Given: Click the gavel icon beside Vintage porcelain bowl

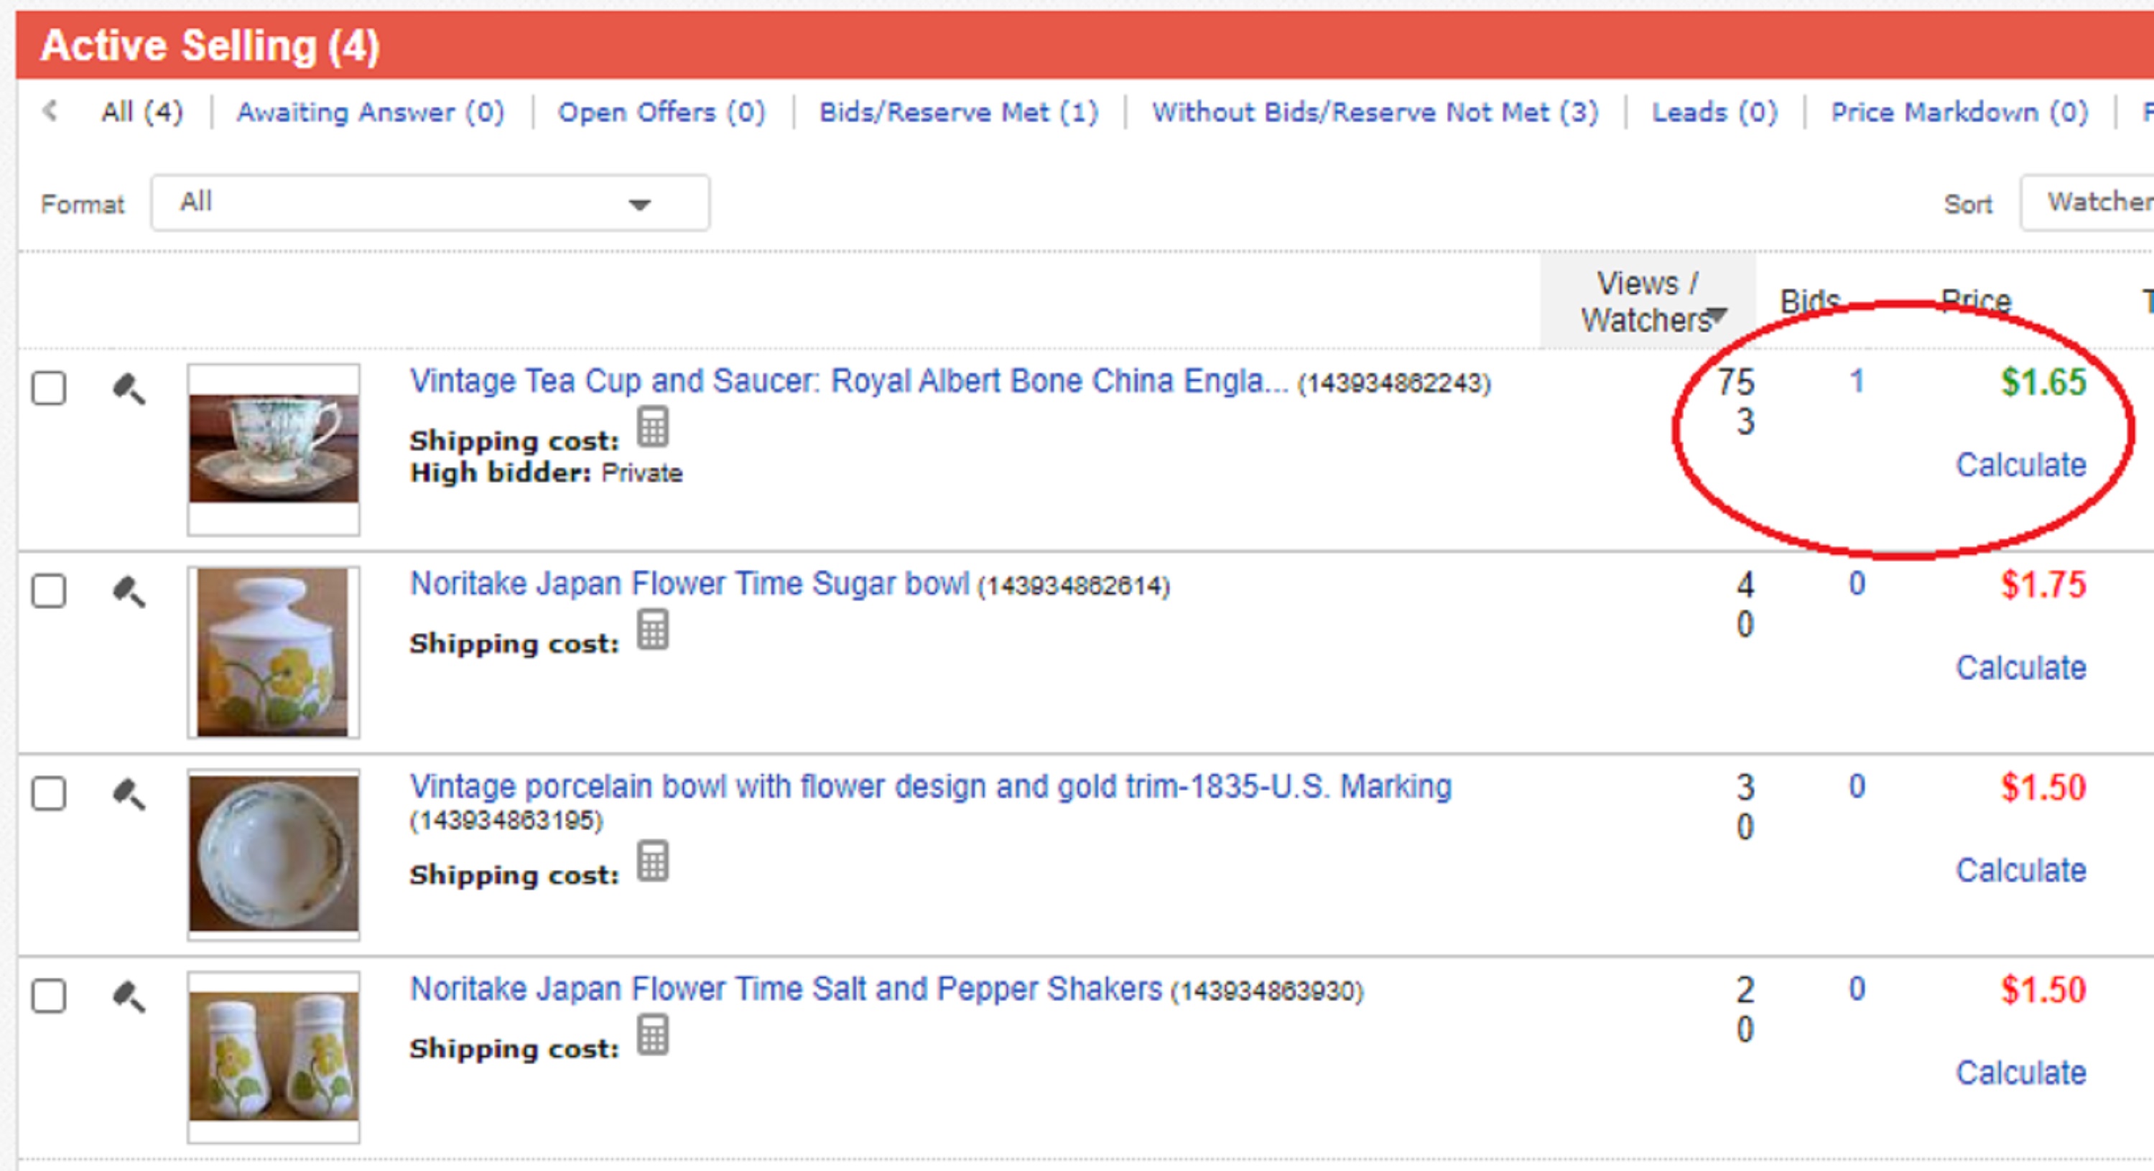Looking at the screenshot, I should click(129, 795).
